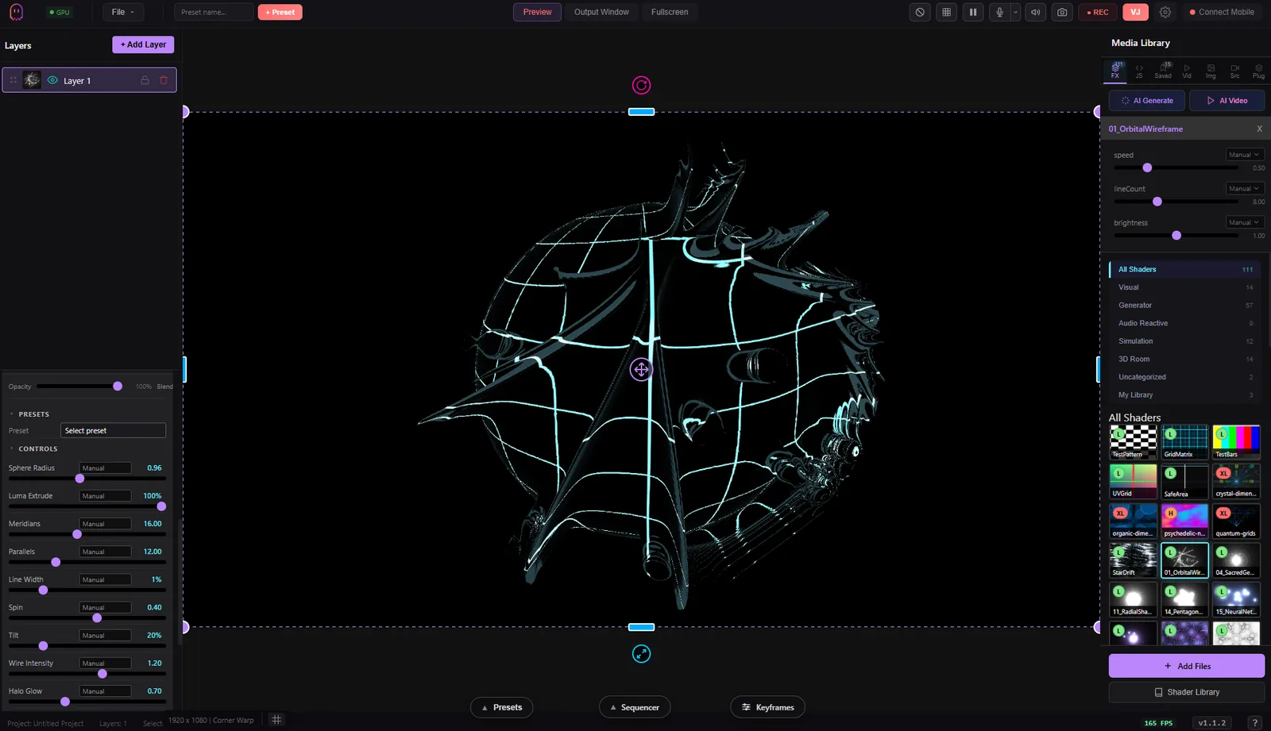
Task: Click the AI Generate button
Action: (x=1147, y=101)
